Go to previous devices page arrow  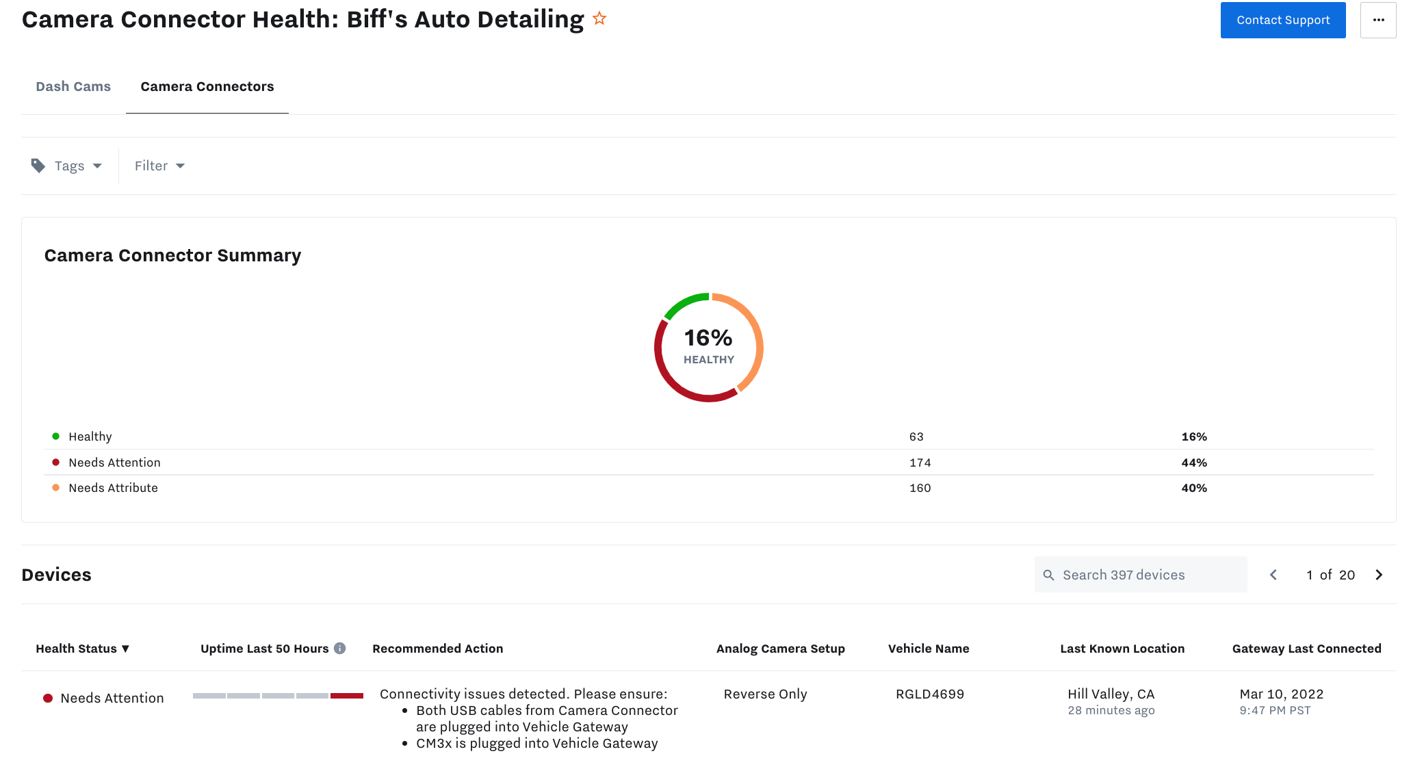pos(1273,575)
